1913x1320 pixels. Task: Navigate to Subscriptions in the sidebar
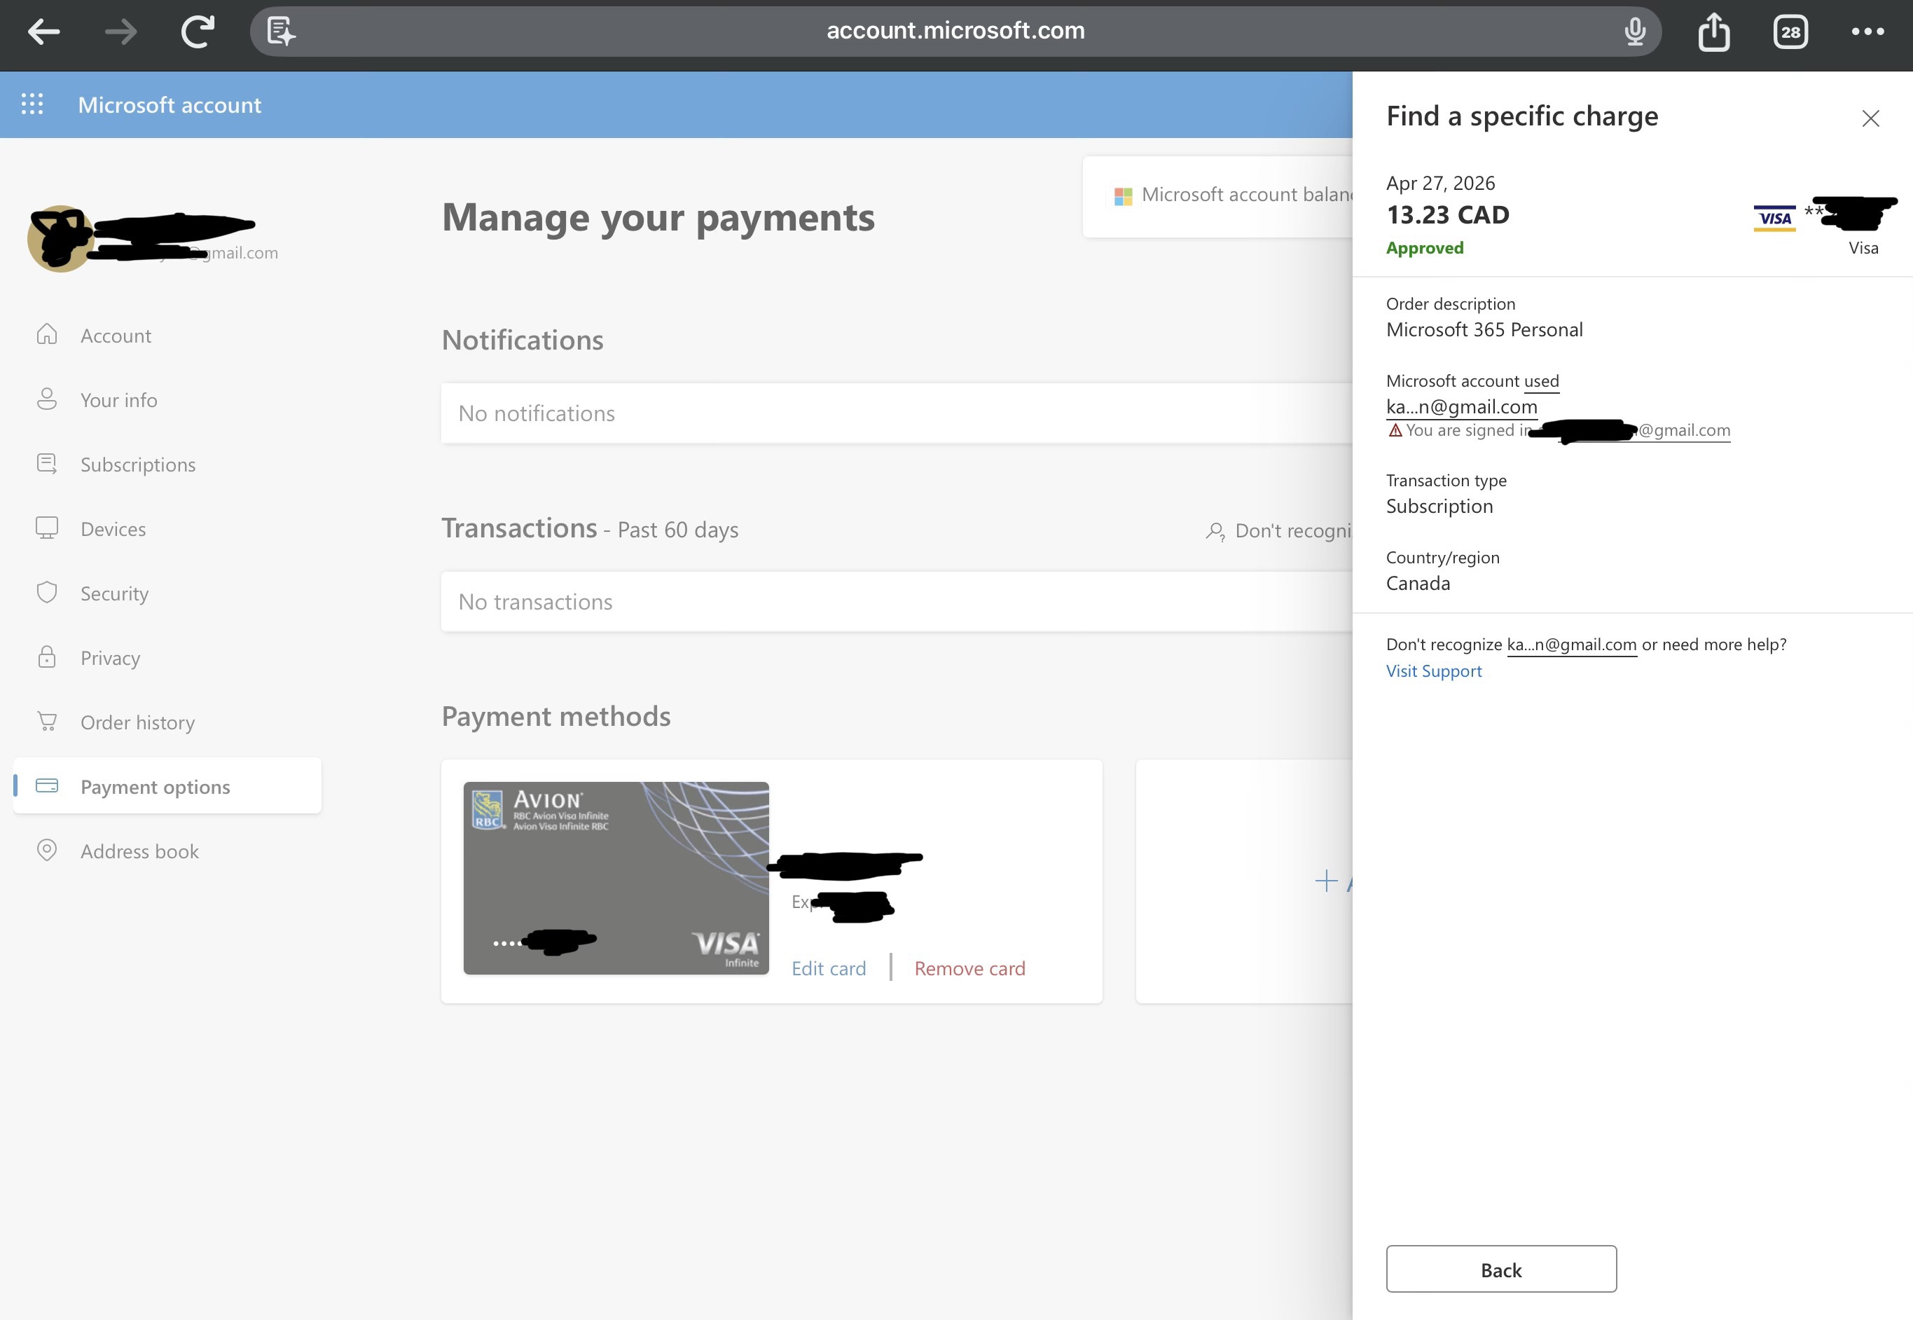[138, 465]
